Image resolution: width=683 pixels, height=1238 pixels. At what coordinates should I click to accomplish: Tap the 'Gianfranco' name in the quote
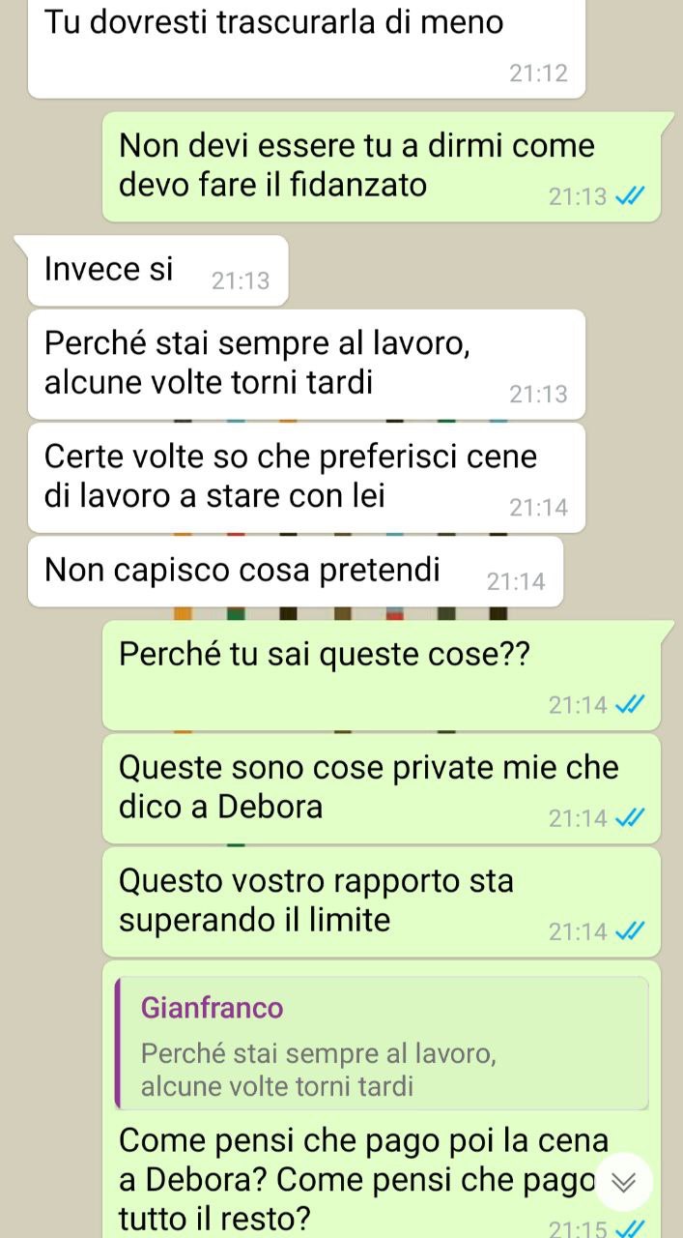213,1008
